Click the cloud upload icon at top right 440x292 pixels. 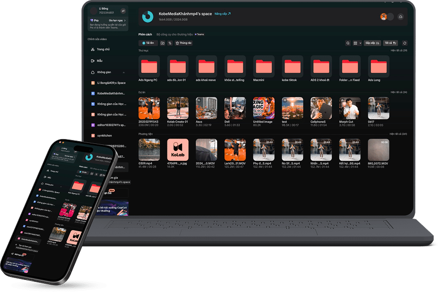click(400, 17)
